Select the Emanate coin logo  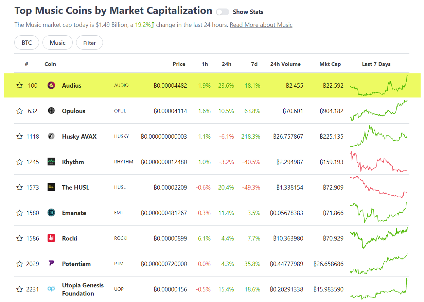pos(51,213)
